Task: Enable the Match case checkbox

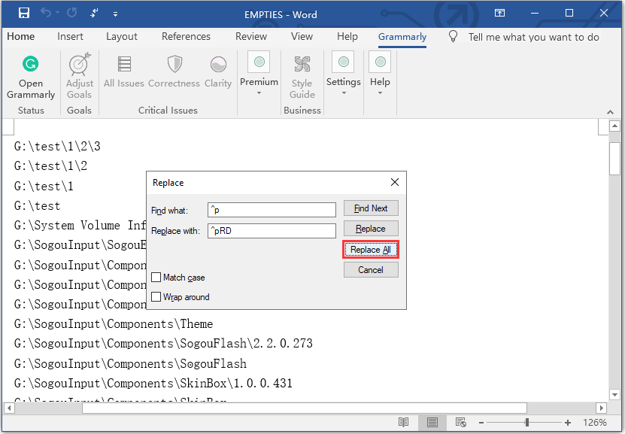Action: [156, 278]
